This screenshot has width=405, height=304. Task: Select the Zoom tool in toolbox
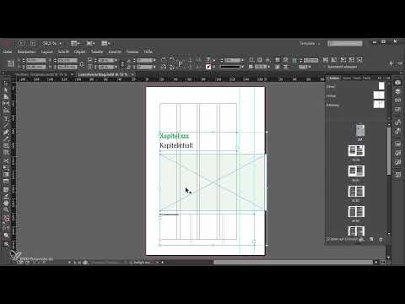(x=6, y=209)
